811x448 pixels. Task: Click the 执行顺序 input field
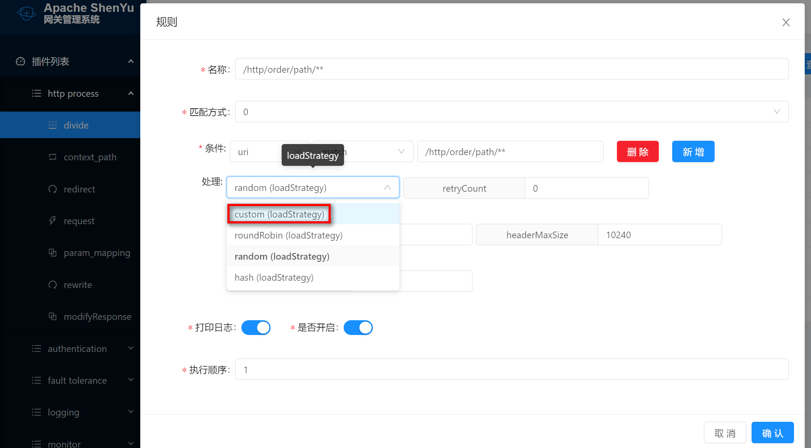pyautogui.click(x=511, y=369)
